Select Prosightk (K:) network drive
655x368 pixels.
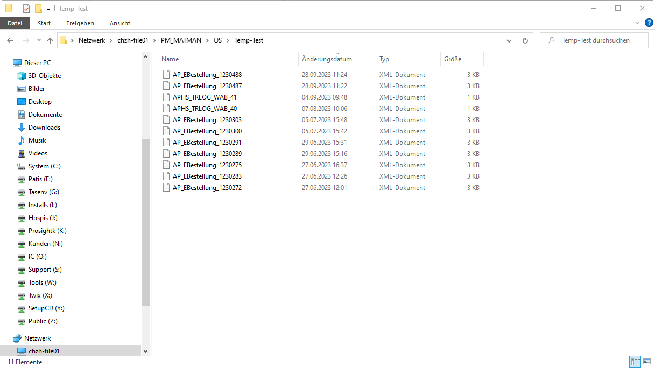(47, 231)
